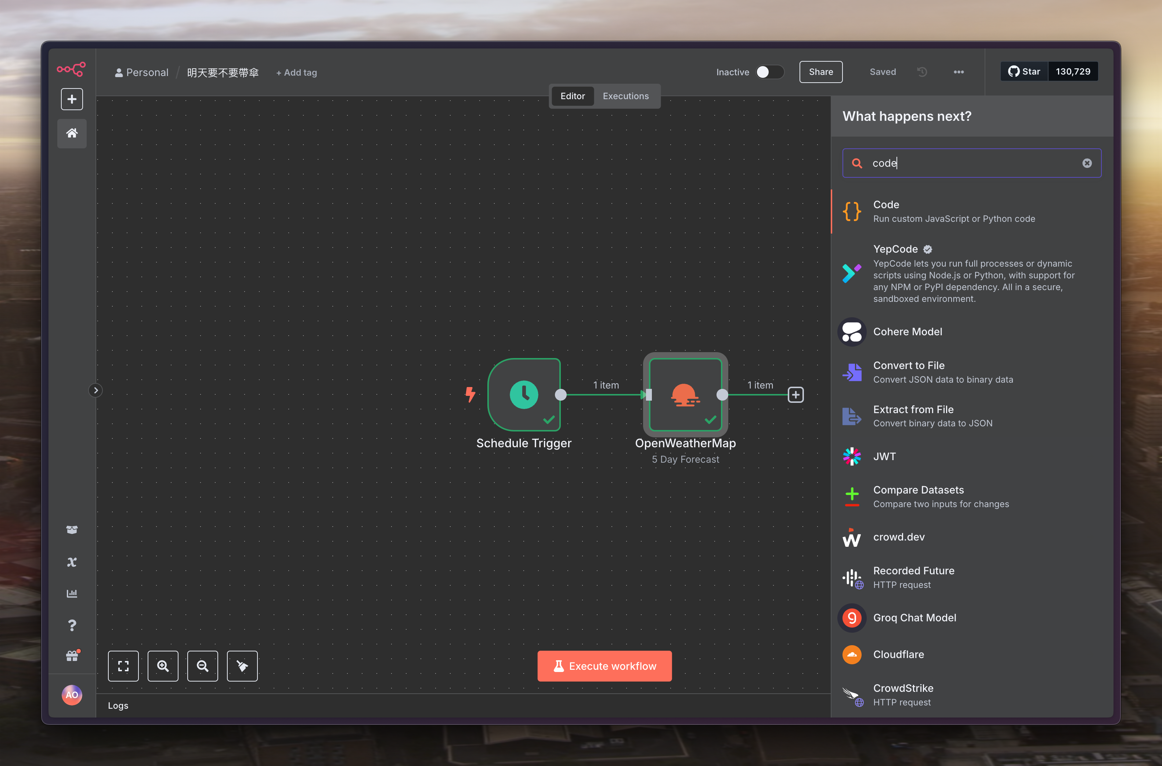1162x766 pixels.
Task: Click the tidy up workflow icon
Action: 242,666
